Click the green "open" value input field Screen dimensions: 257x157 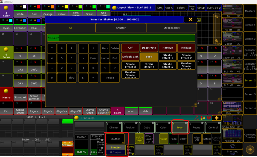coord(121,38)
